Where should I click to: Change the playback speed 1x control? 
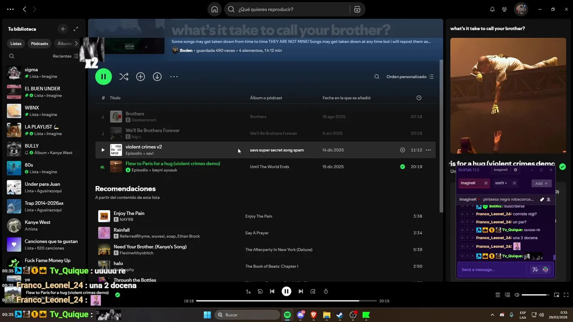248,292
